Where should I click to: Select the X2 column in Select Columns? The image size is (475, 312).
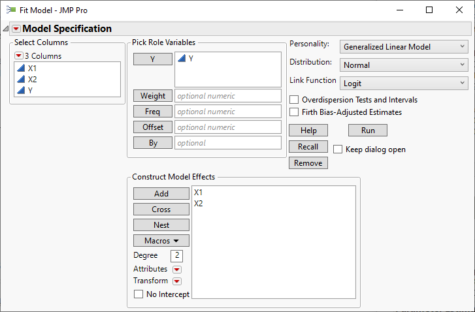pyautogui.click(x=33, y=79)
